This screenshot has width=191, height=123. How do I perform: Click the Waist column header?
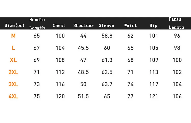(x=130, y=26)
